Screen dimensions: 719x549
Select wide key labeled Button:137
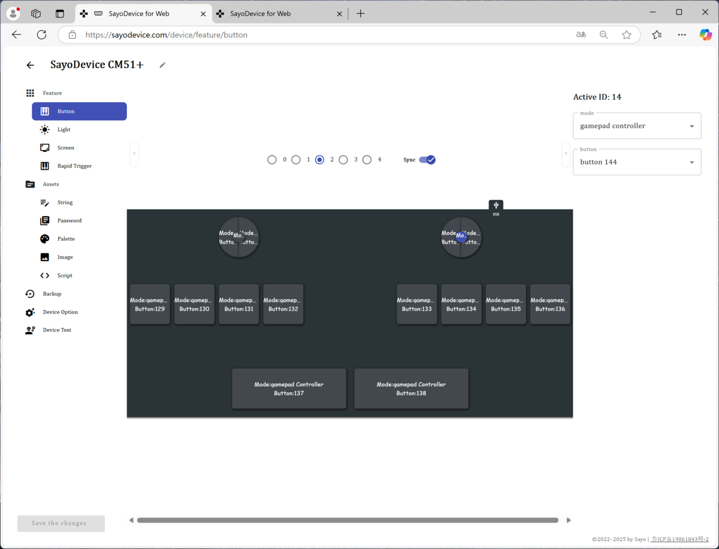pos(289,389)
